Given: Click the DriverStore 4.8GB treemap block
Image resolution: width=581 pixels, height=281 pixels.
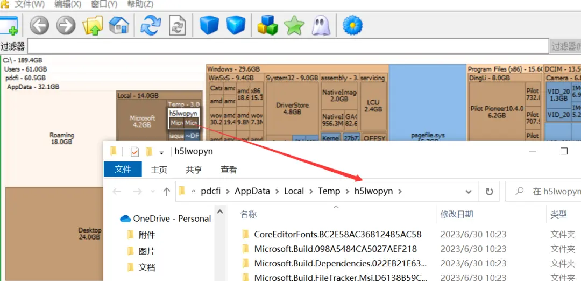Looking at the screenshot, I should coord(292,109).
